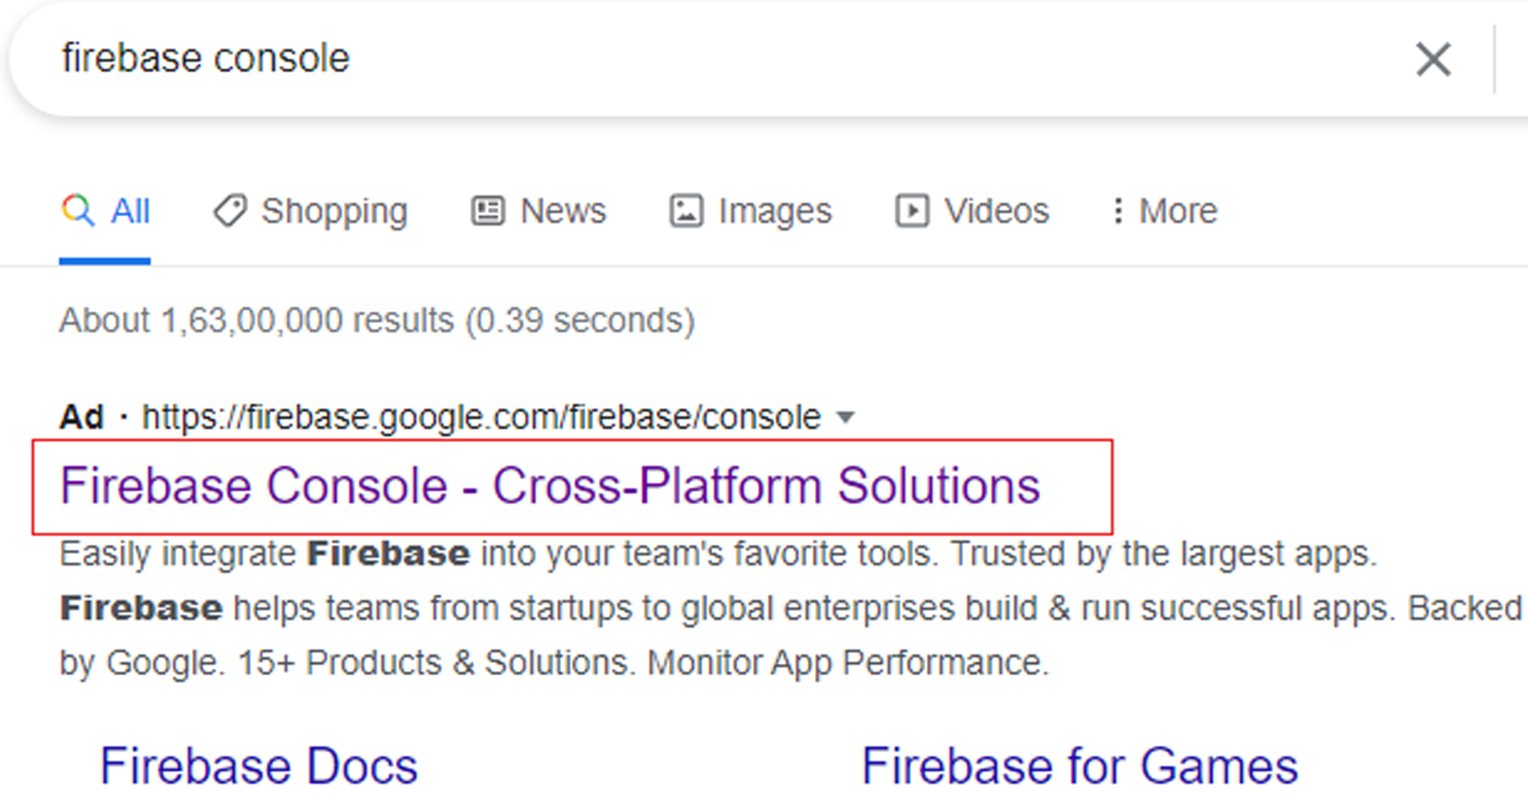The image size is (1528, 811).
Task: Click the three-dot icon beside More
Action: coord(1117,211)
